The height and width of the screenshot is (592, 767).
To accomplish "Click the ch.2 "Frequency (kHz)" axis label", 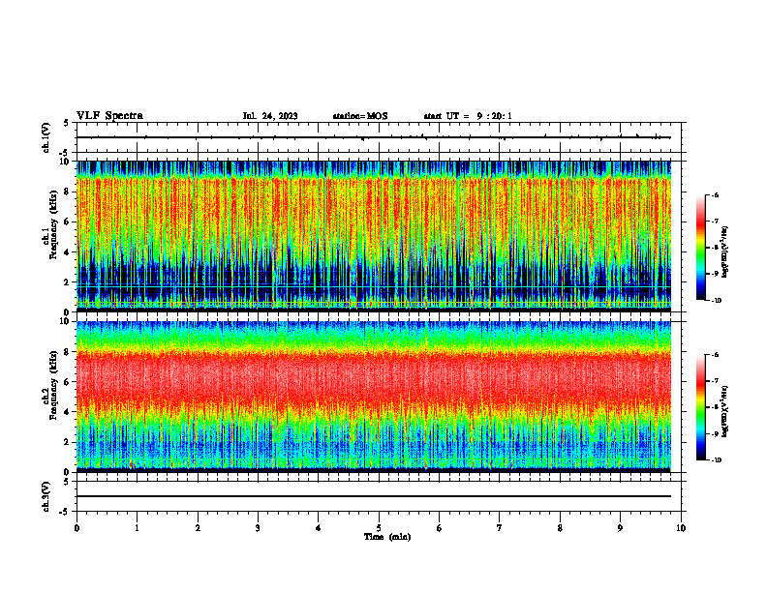I will [53, 385].
